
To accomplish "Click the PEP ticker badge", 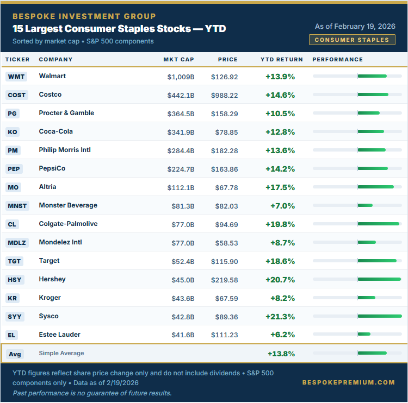I will pos(14,169).
